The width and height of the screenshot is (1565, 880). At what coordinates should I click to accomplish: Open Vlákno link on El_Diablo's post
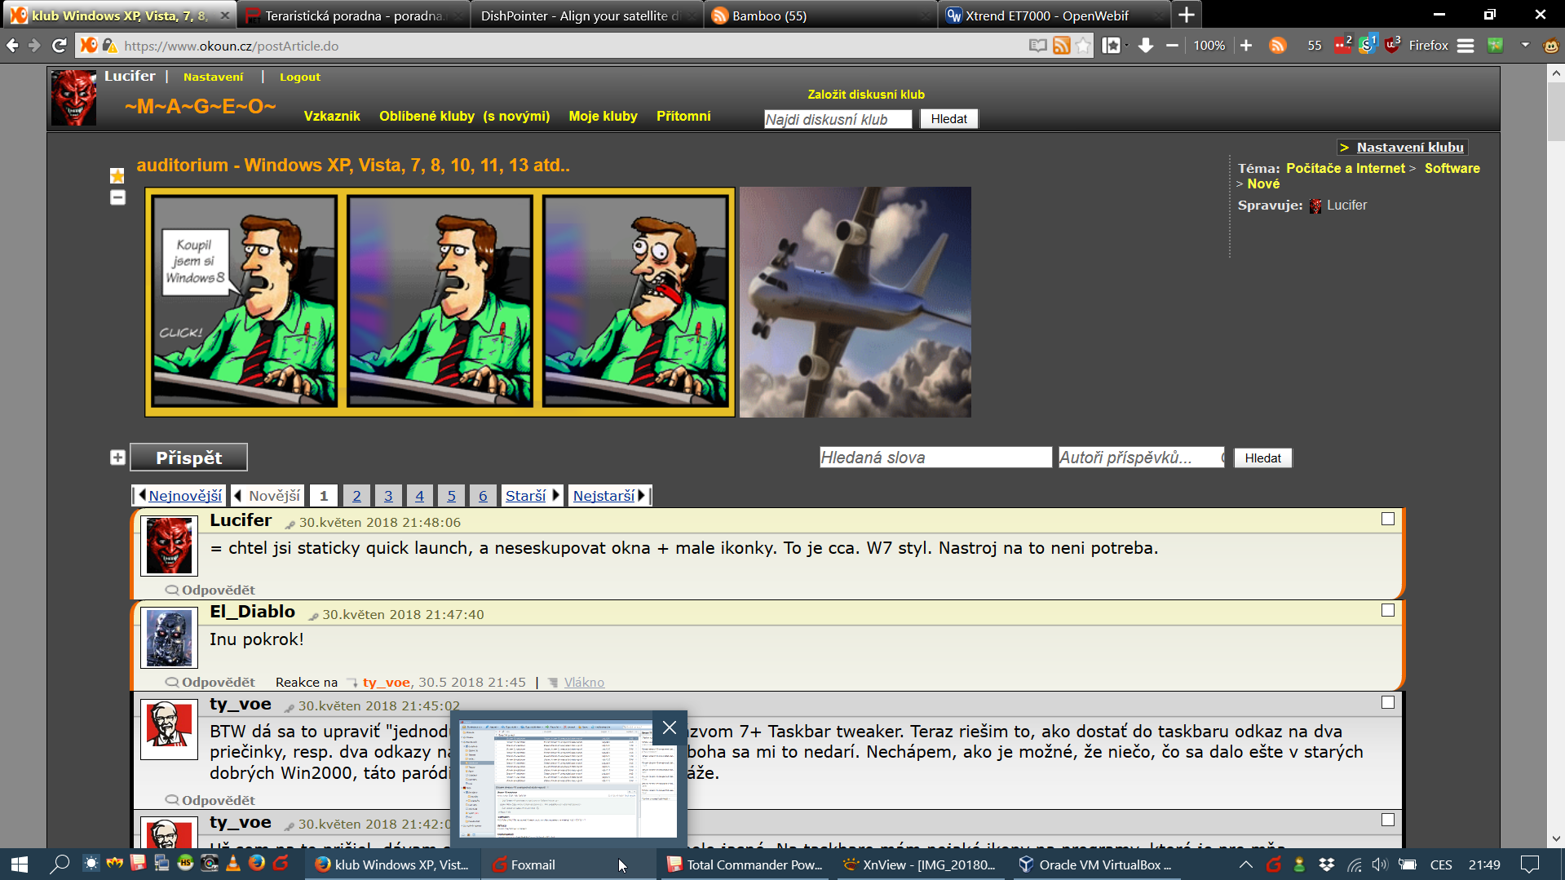584,683
